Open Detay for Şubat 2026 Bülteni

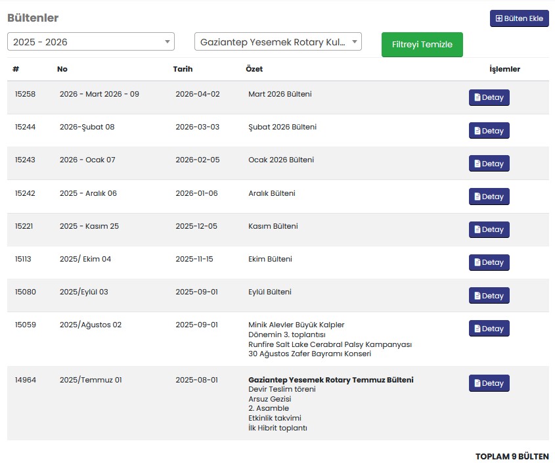[x=489, y=131]
